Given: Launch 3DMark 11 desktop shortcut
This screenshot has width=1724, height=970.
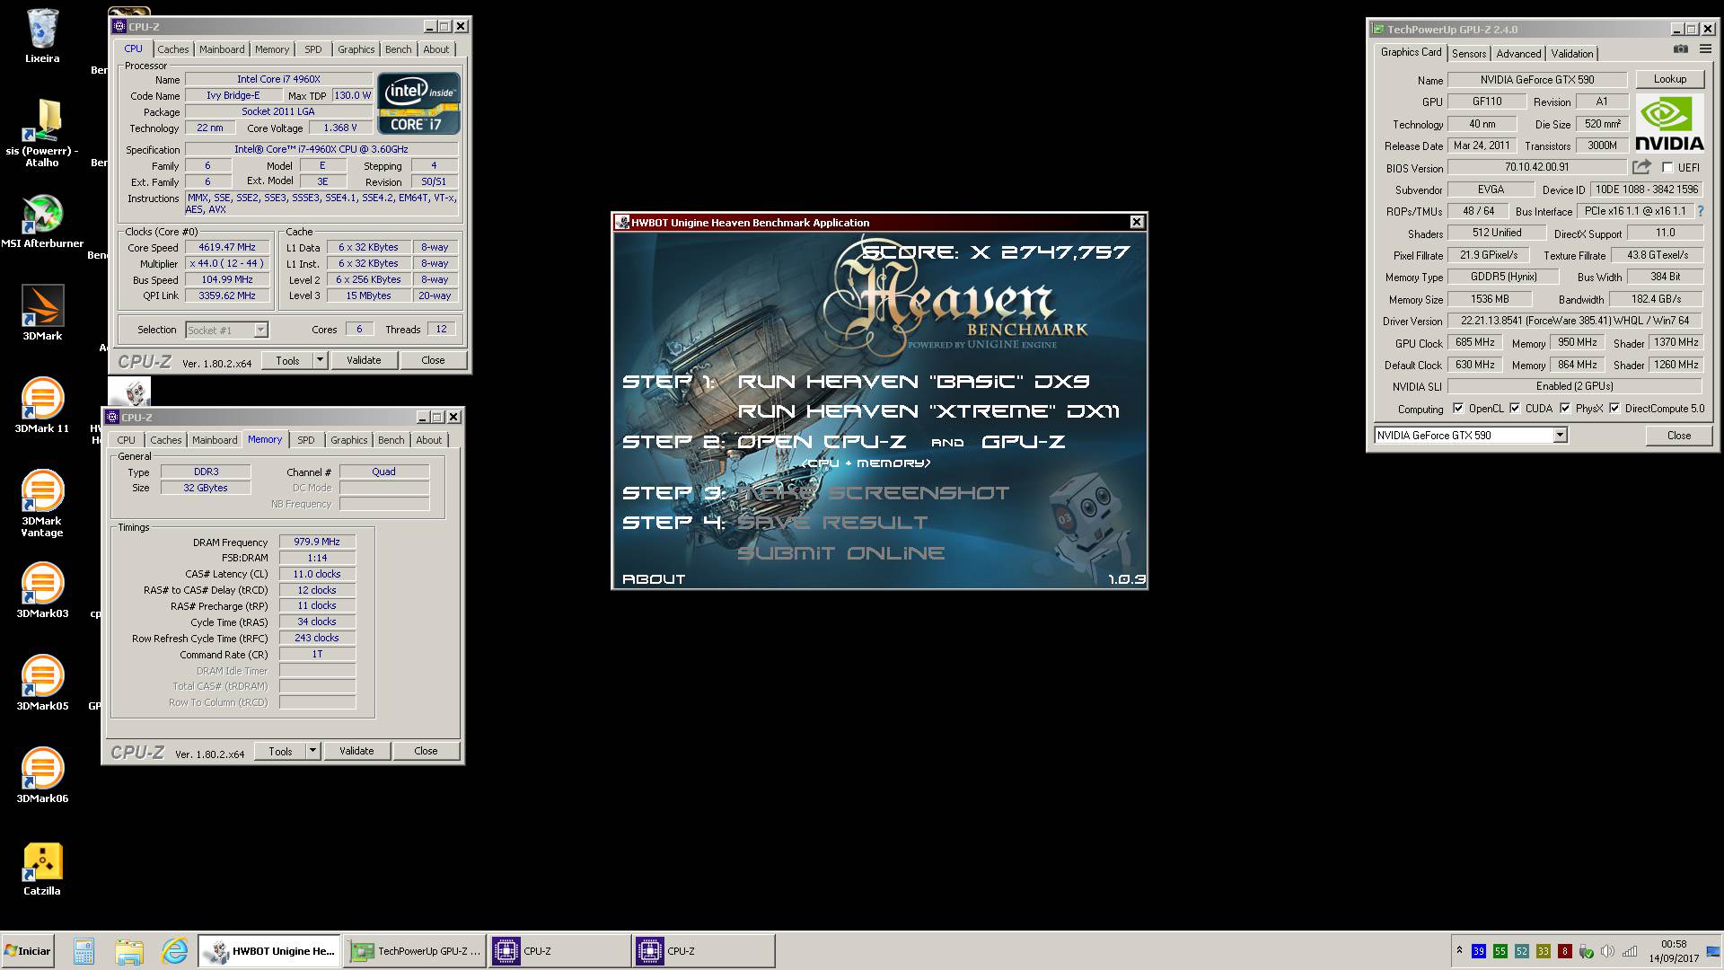Looking at the screenshot, I should pyautogui.click(x=42, y=405).
